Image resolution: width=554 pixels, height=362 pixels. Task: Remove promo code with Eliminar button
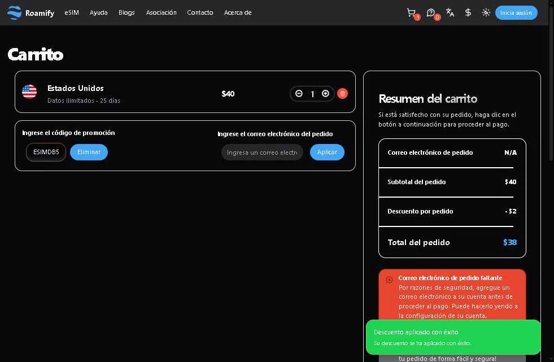(x=89, y=152)
